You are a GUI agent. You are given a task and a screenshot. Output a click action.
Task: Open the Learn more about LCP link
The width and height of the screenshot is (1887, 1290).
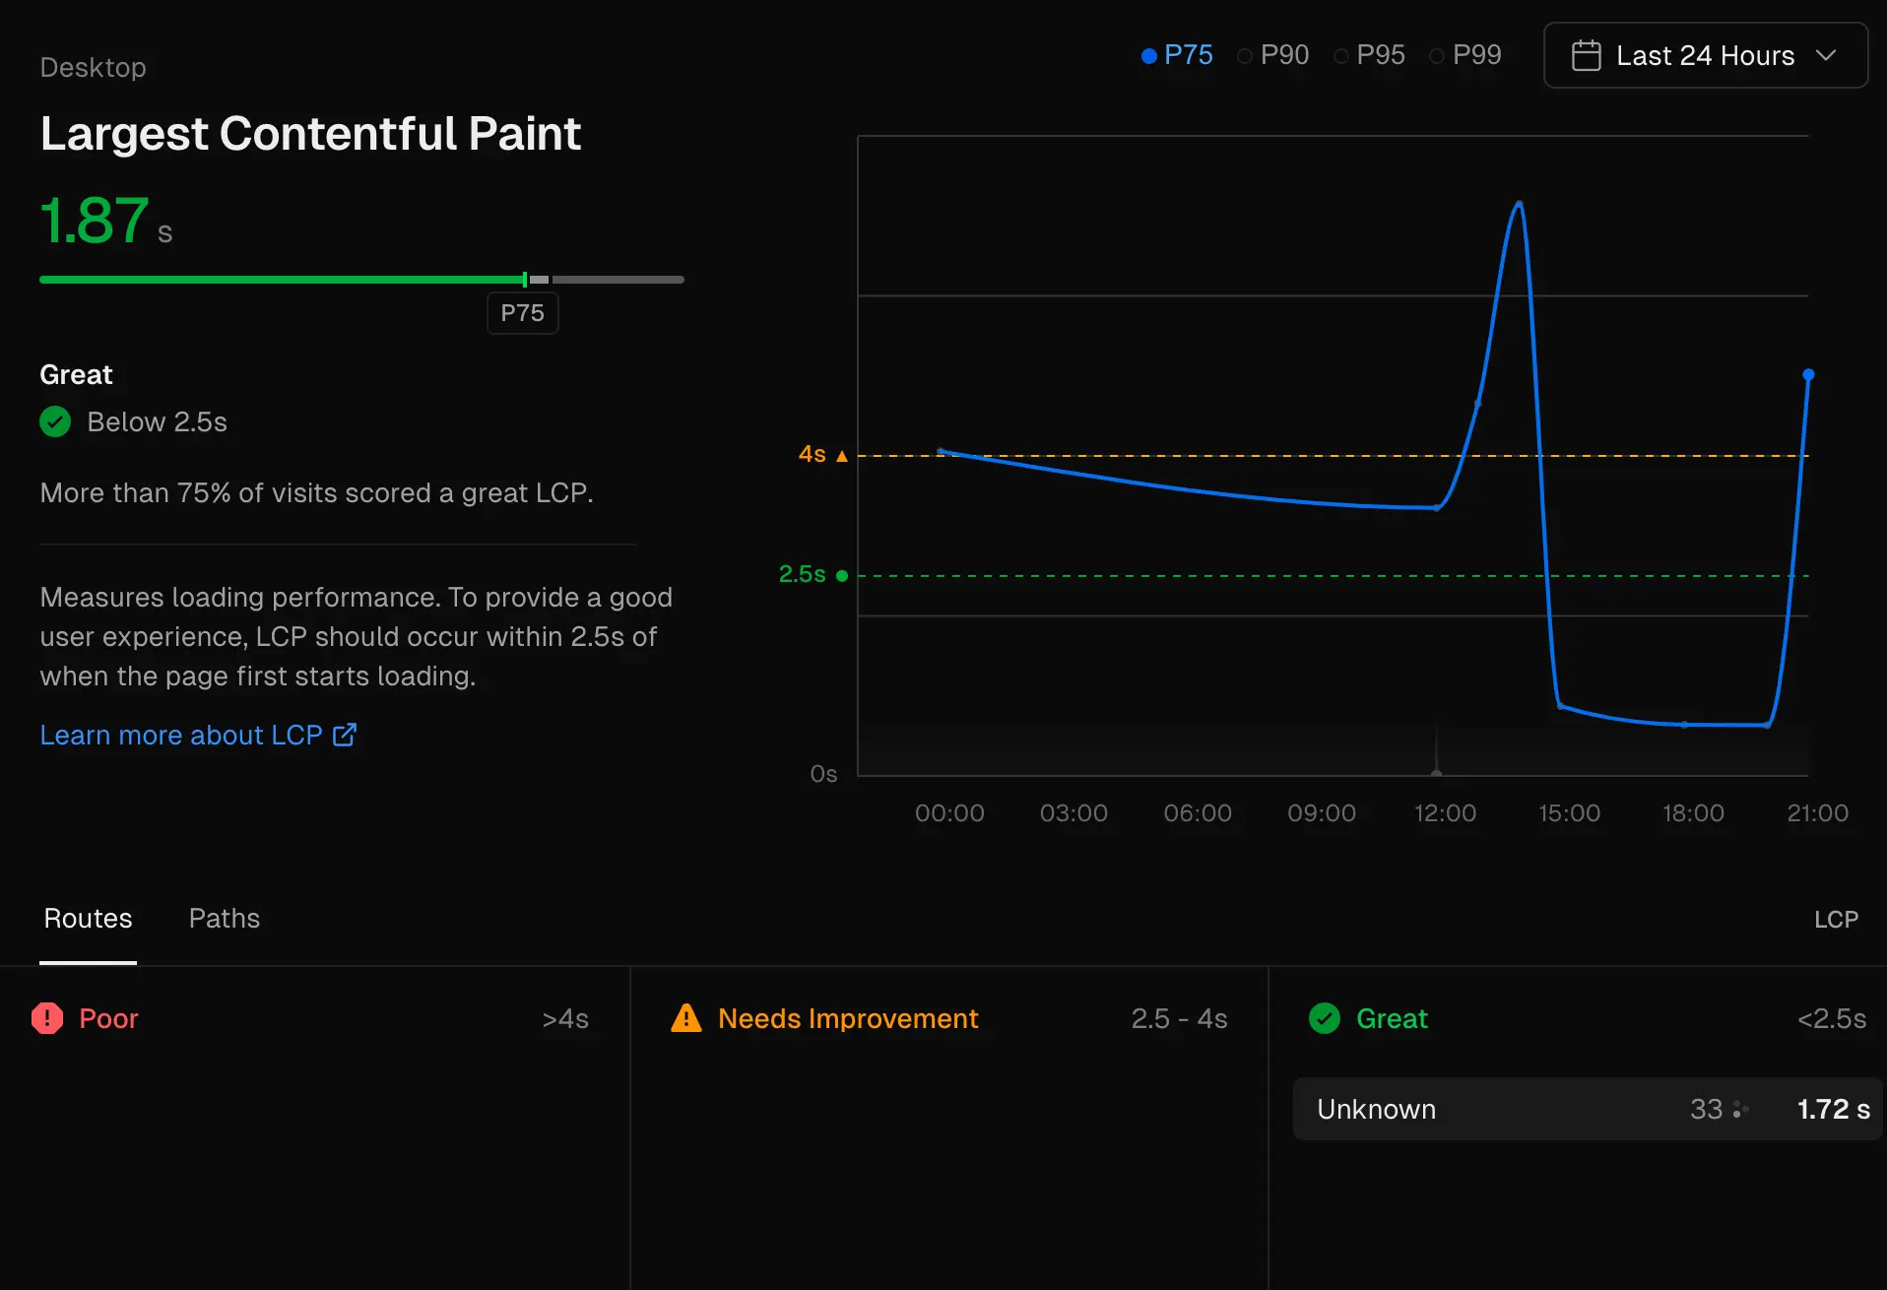(182, 736)
